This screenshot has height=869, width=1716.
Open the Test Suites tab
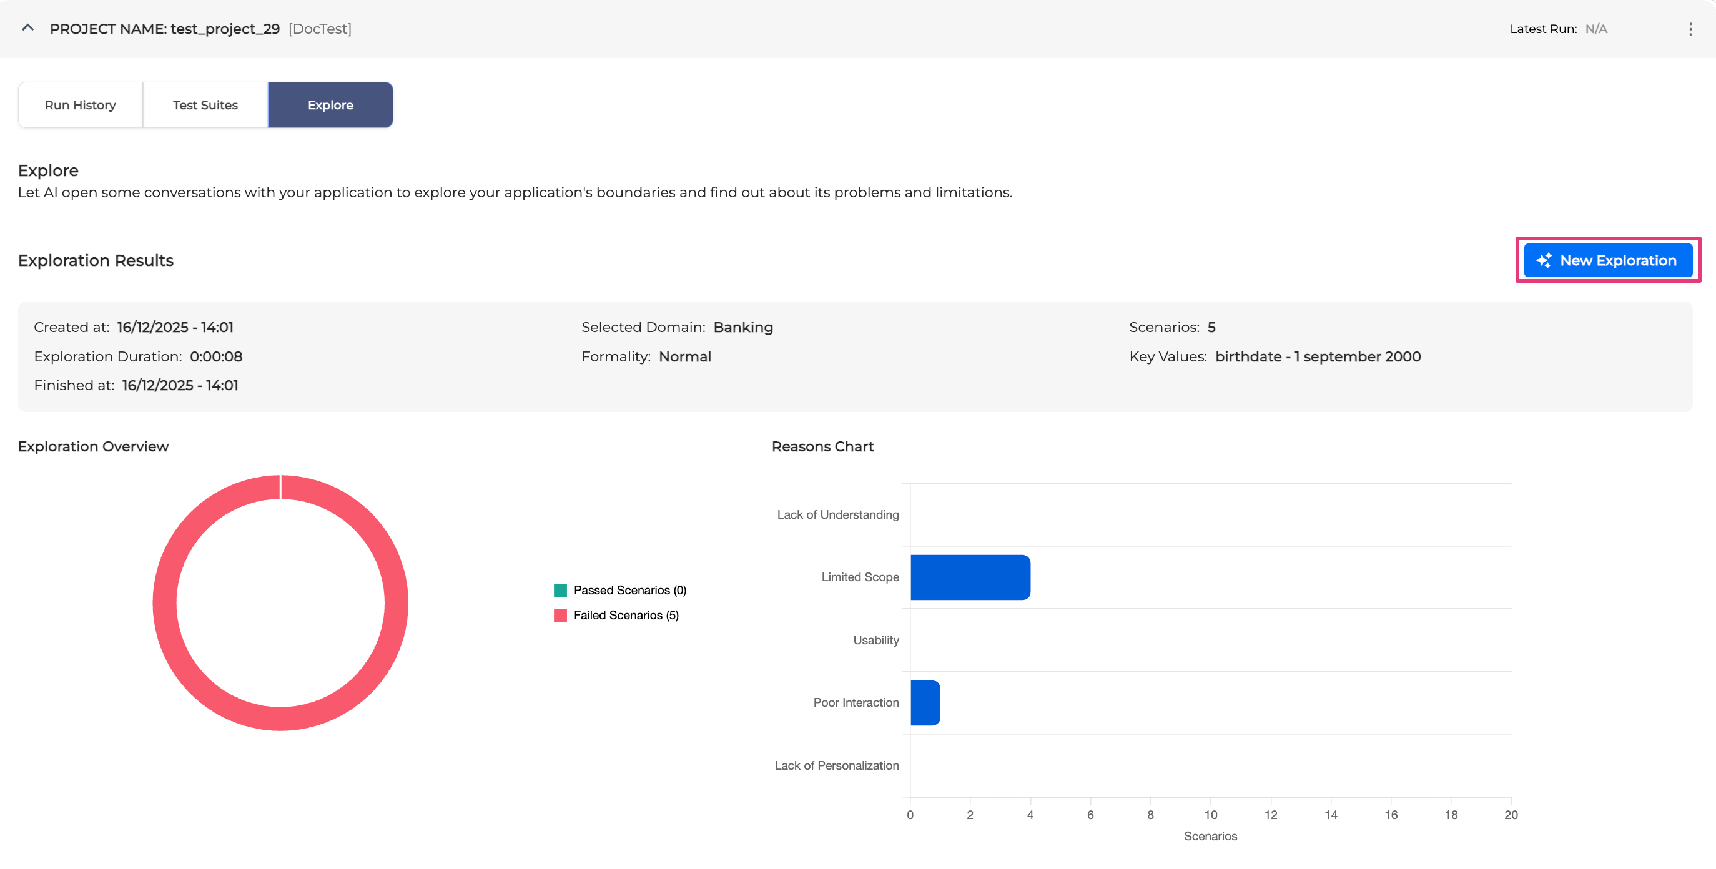[205, 104]
